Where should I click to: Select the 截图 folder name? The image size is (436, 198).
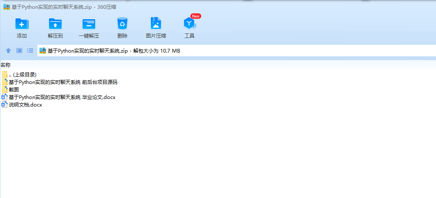[13, 90]
